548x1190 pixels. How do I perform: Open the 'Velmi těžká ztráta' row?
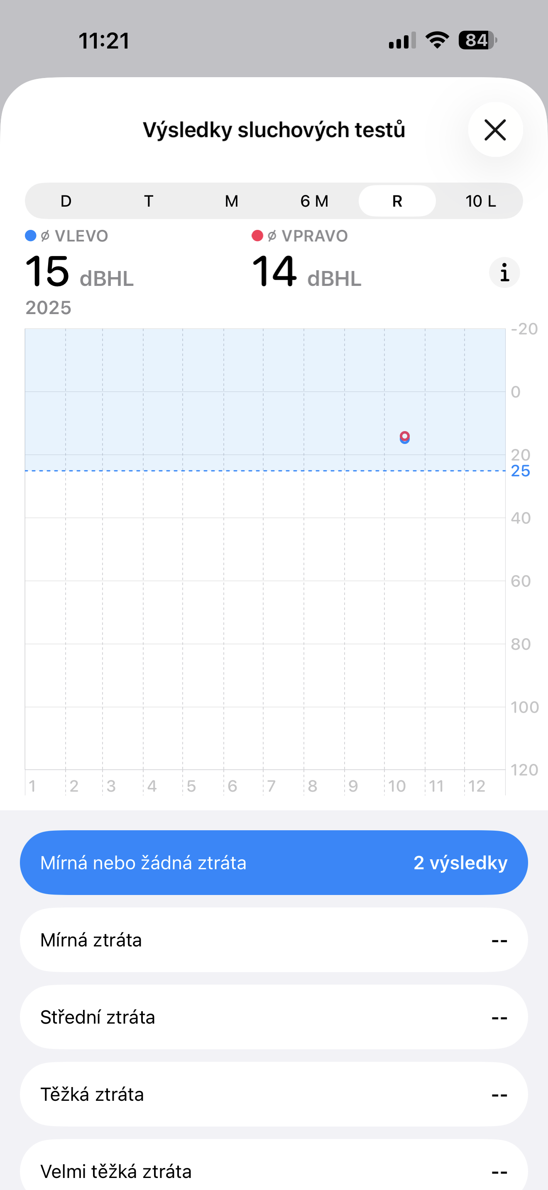click(274, 1169)
